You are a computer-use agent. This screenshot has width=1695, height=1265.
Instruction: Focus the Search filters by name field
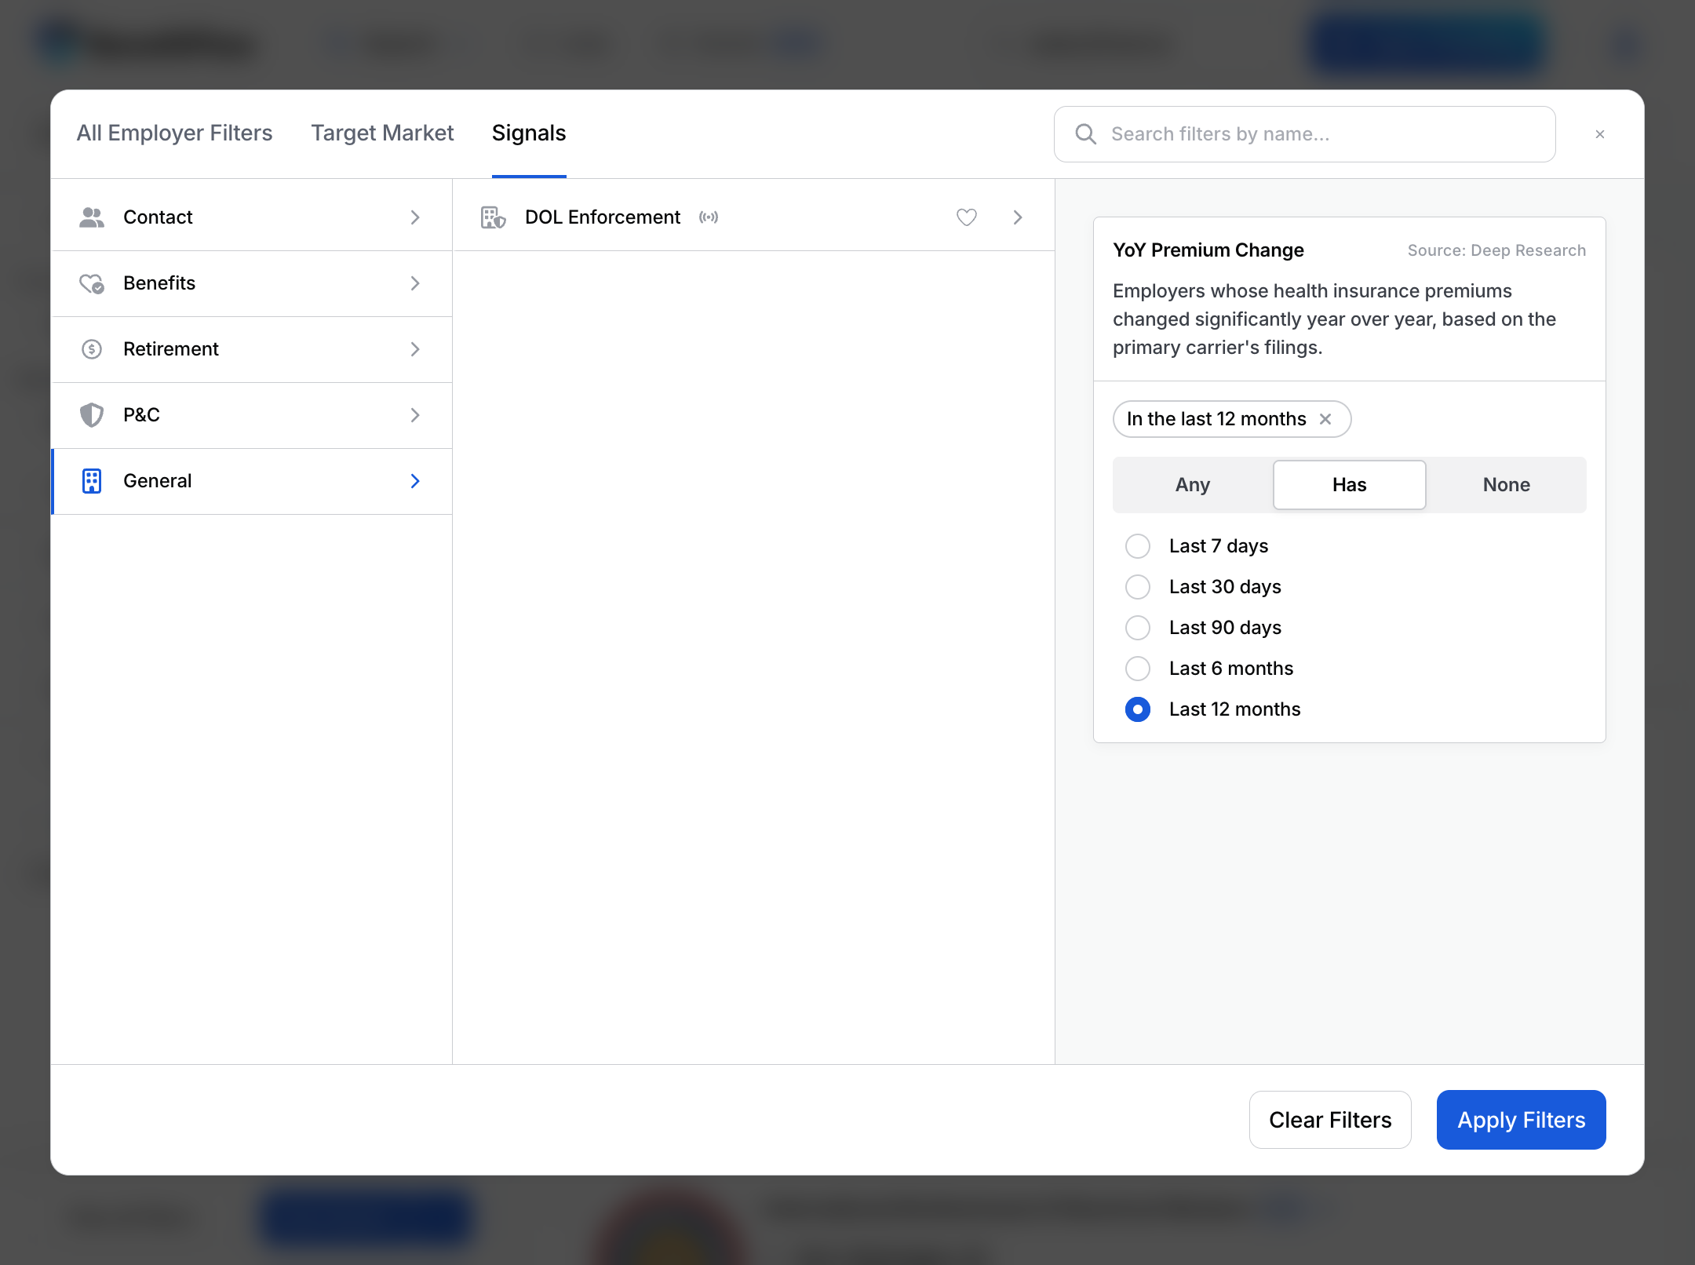(1305, 134)
